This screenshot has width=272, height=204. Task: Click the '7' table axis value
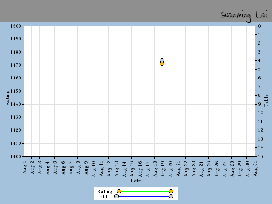259,87
